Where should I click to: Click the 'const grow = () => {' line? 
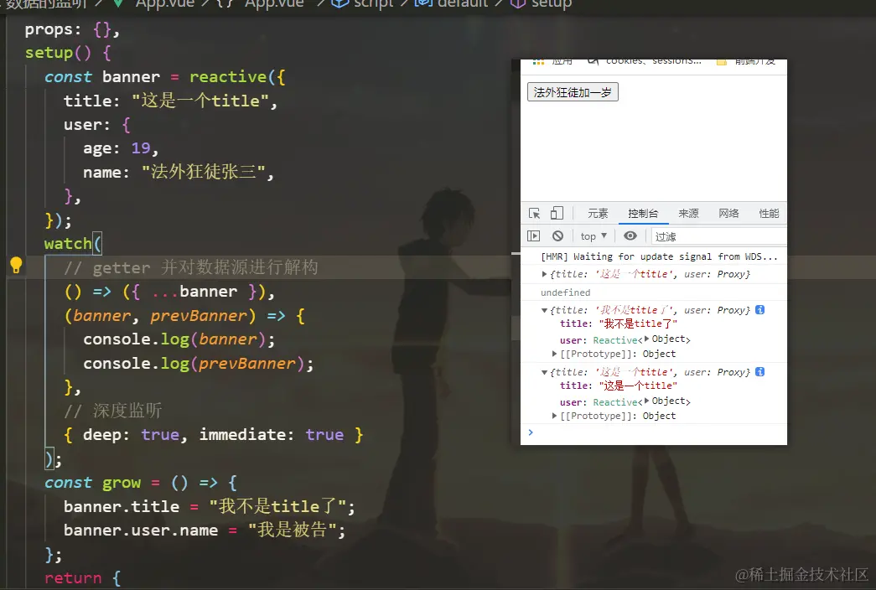click(x=141, y=482)
